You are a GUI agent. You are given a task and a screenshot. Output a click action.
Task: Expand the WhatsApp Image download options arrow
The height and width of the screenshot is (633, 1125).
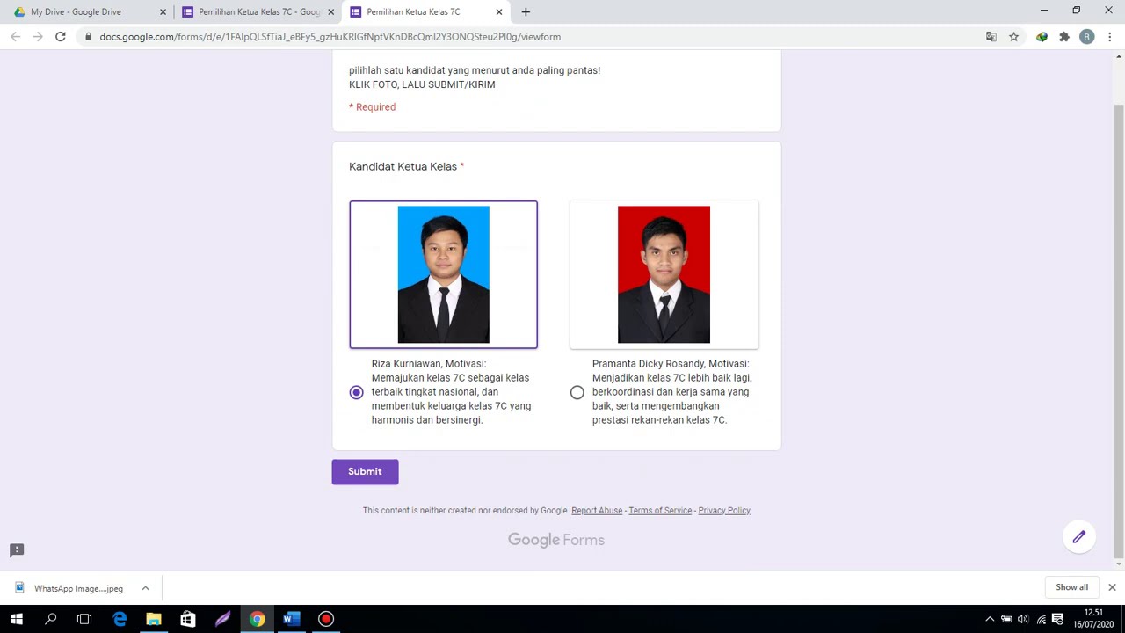(x=145, y=588)
